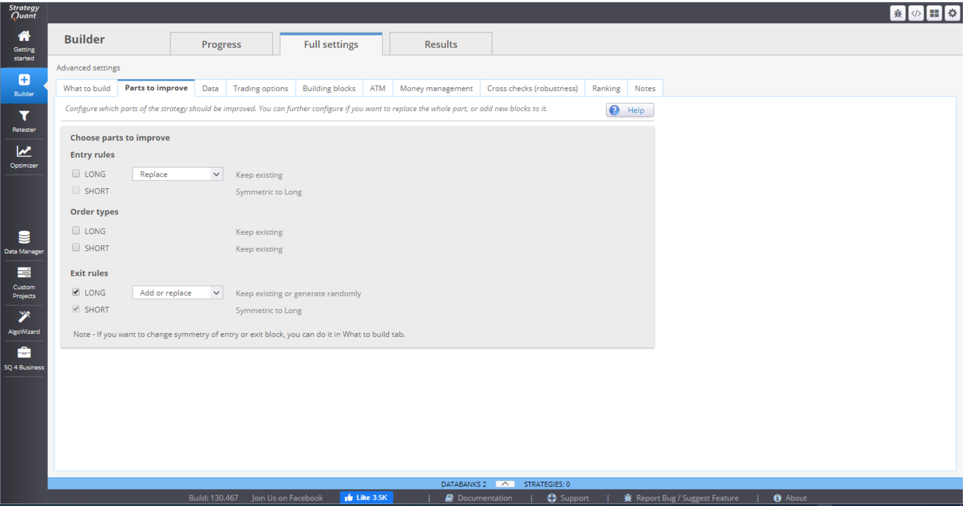Image resolution: width=963 pixels, height=506 pixels.
Task: Click the StrategyQuant logo
Action: pos(24,12)
